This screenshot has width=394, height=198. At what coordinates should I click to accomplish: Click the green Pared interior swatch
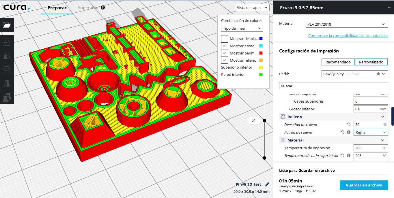(x=261, y=74)
